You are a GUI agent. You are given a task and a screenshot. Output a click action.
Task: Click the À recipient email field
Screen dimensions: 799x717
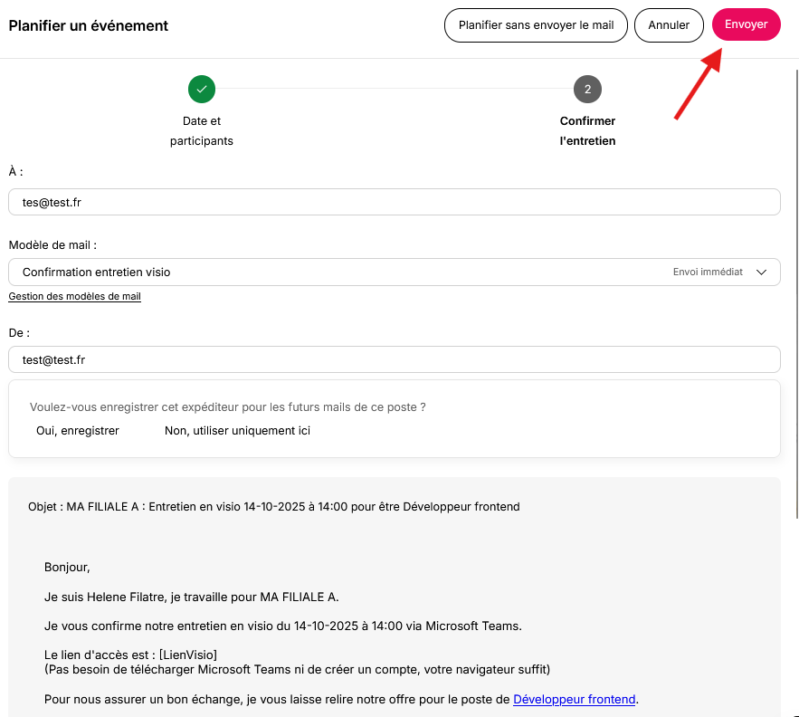[x=394, y=202]
